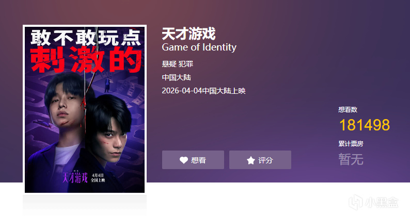410x216 pixels.
Task: Click the 想看数 label
Action: coord(348,109)
